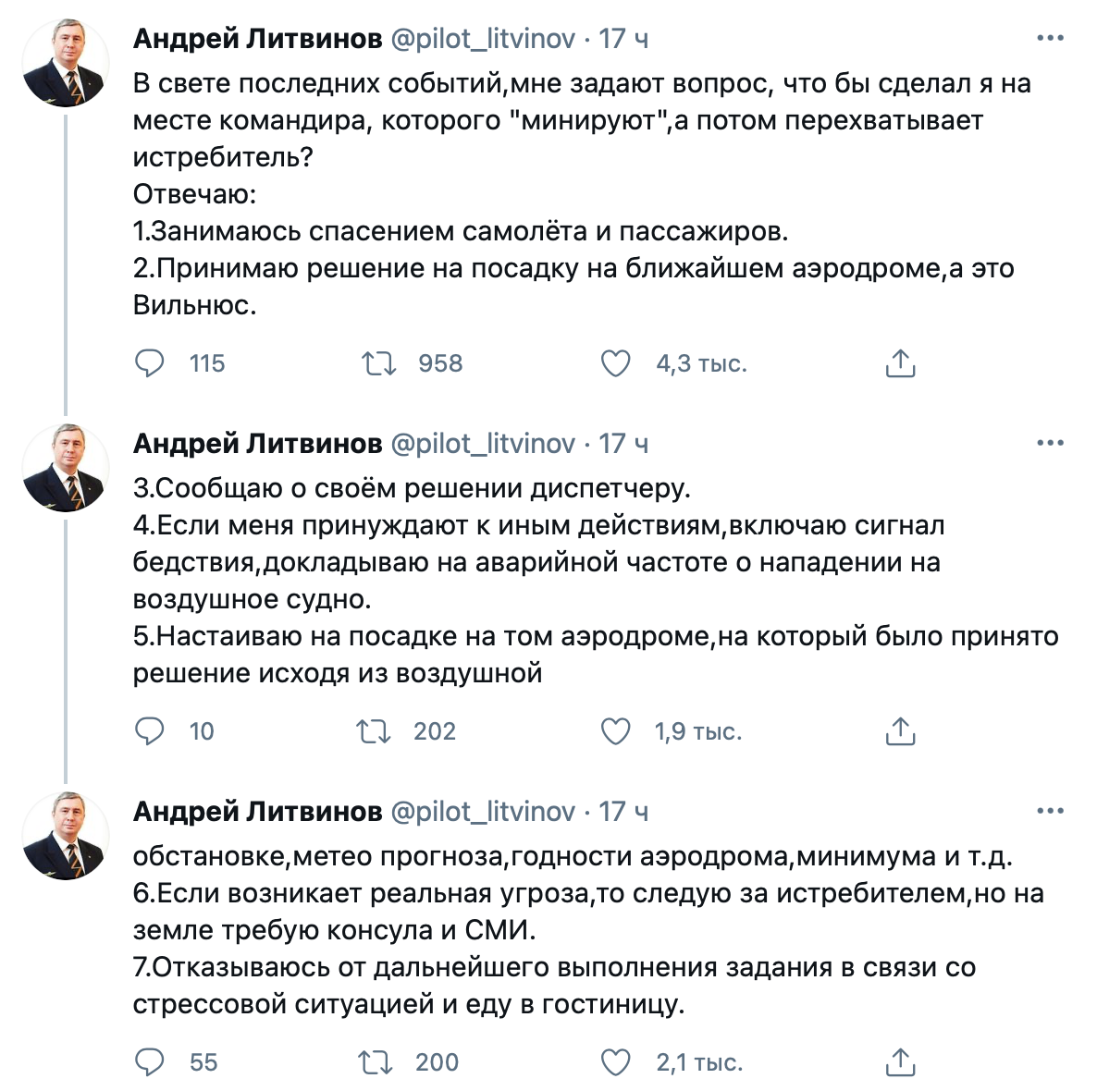Open more options menu on second tweet
This screenshot has height=1091, width=1097.
(1050, 444)
